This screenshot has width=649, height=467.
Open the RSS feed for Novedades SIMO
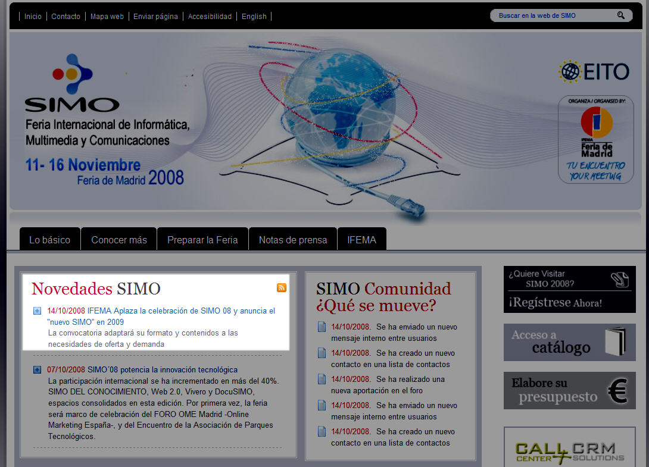(282, 287)
